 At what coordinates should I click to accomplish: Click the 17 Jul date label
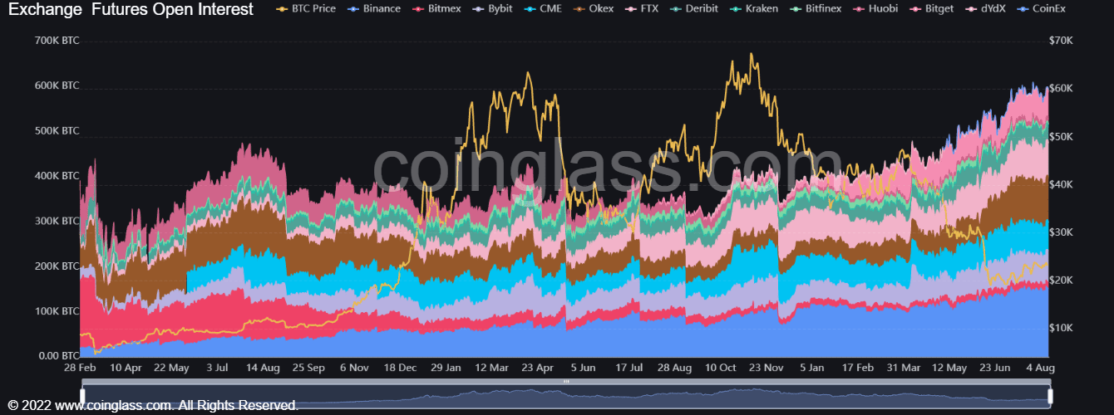[x=628, y=367]
